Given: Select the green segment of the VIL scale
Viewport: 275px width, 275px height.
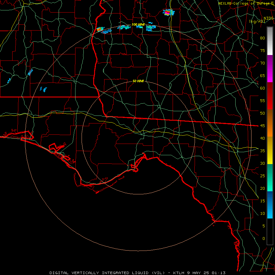Looking at the screenshot, I should coord(270,178).
